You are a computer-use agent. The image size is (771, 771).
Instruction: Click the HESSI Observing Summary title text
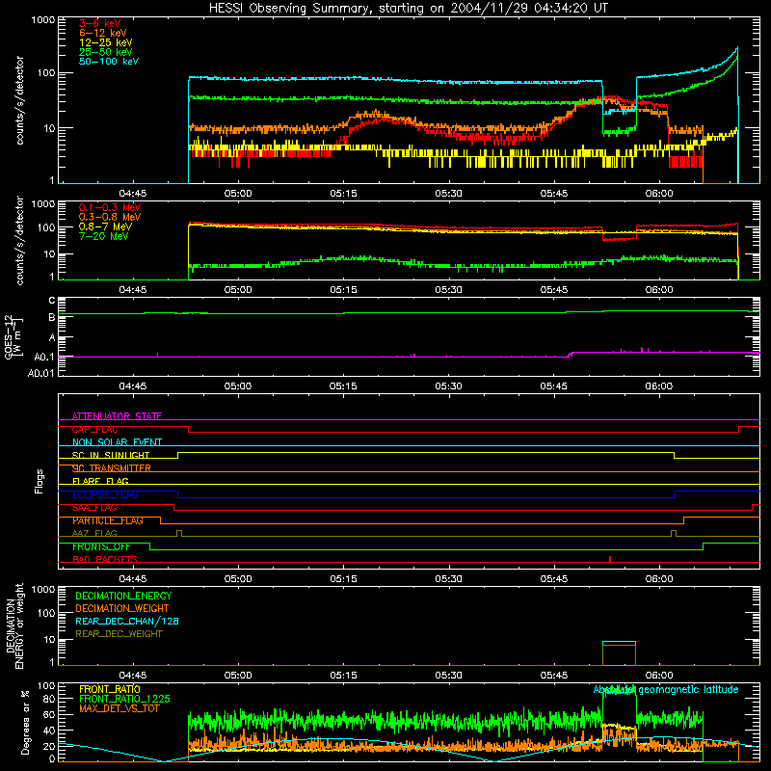coord(408,9)
